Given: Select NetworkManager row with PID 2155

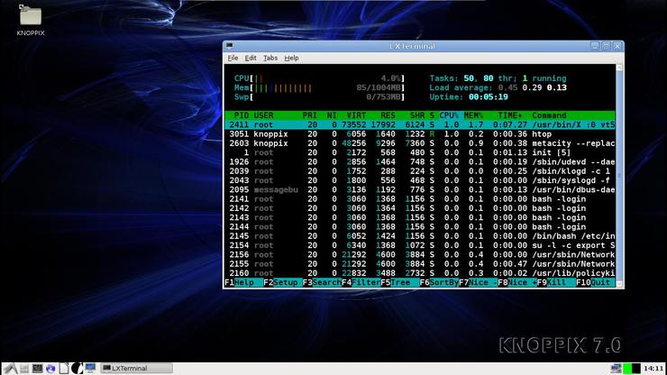Looking at the screenshot, I should 420,264.
